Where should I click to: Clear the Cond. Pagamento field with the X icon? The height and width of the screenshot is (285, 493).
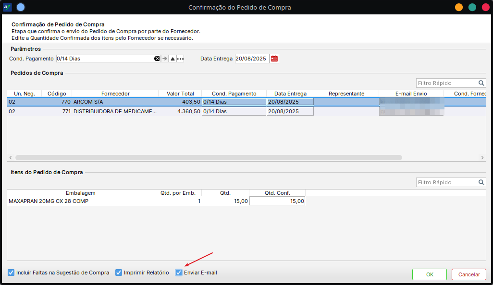(x=157, y=59)
